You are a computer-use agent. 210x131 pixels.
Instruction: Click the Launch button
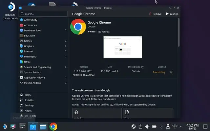(x=172, y=14)
